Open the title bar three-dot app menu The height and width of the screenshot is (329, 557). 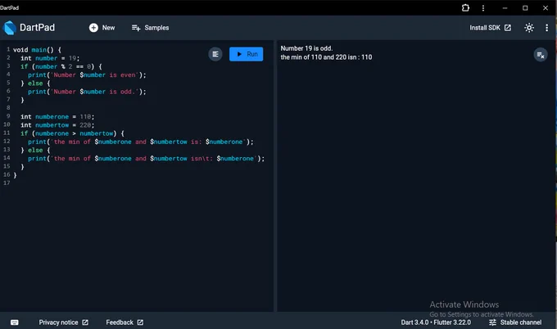point(483,8)
